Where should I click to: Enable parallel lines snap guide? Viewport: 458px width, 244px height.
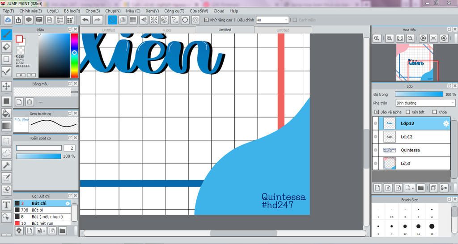123,20
